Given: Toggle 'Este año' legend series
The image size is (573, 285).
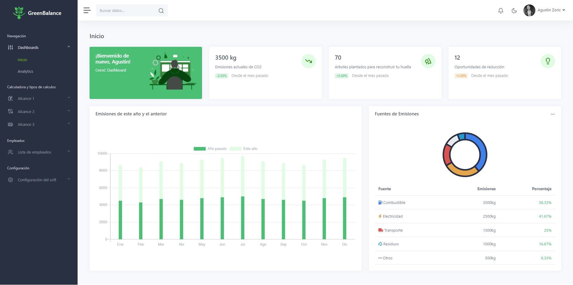Looking at the screenshot, I should (244, 149).
